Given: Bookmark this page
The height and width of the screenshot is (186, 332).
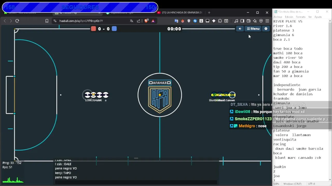Looking at the screenshot, I should 47,21.
